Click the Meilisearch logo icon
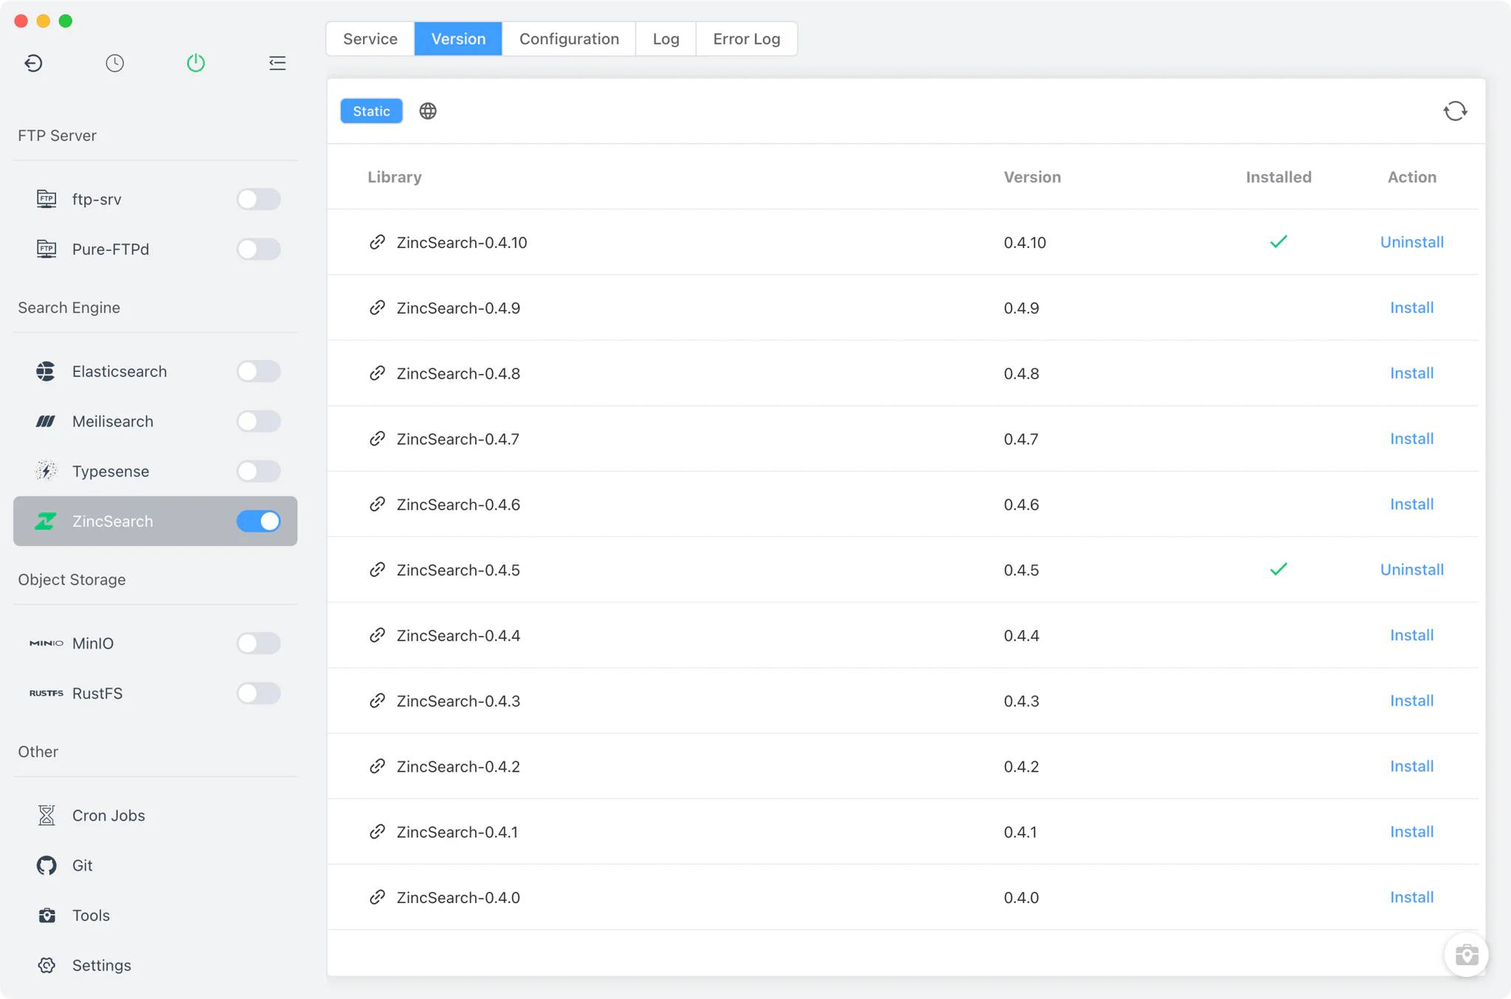Viewport: 1511px width, 999px height. point(46,421)
